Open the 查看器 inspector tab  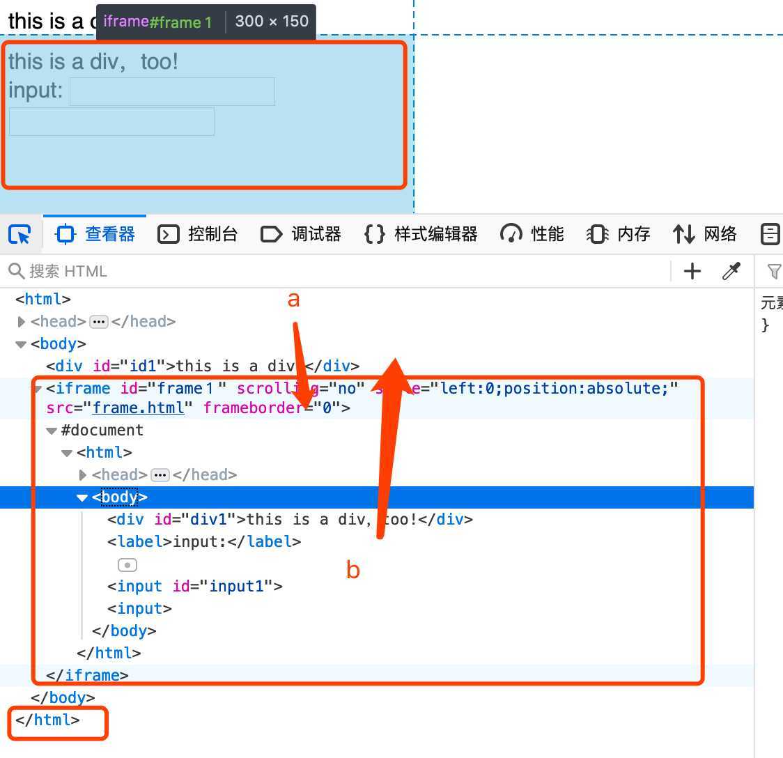point(96,234)
